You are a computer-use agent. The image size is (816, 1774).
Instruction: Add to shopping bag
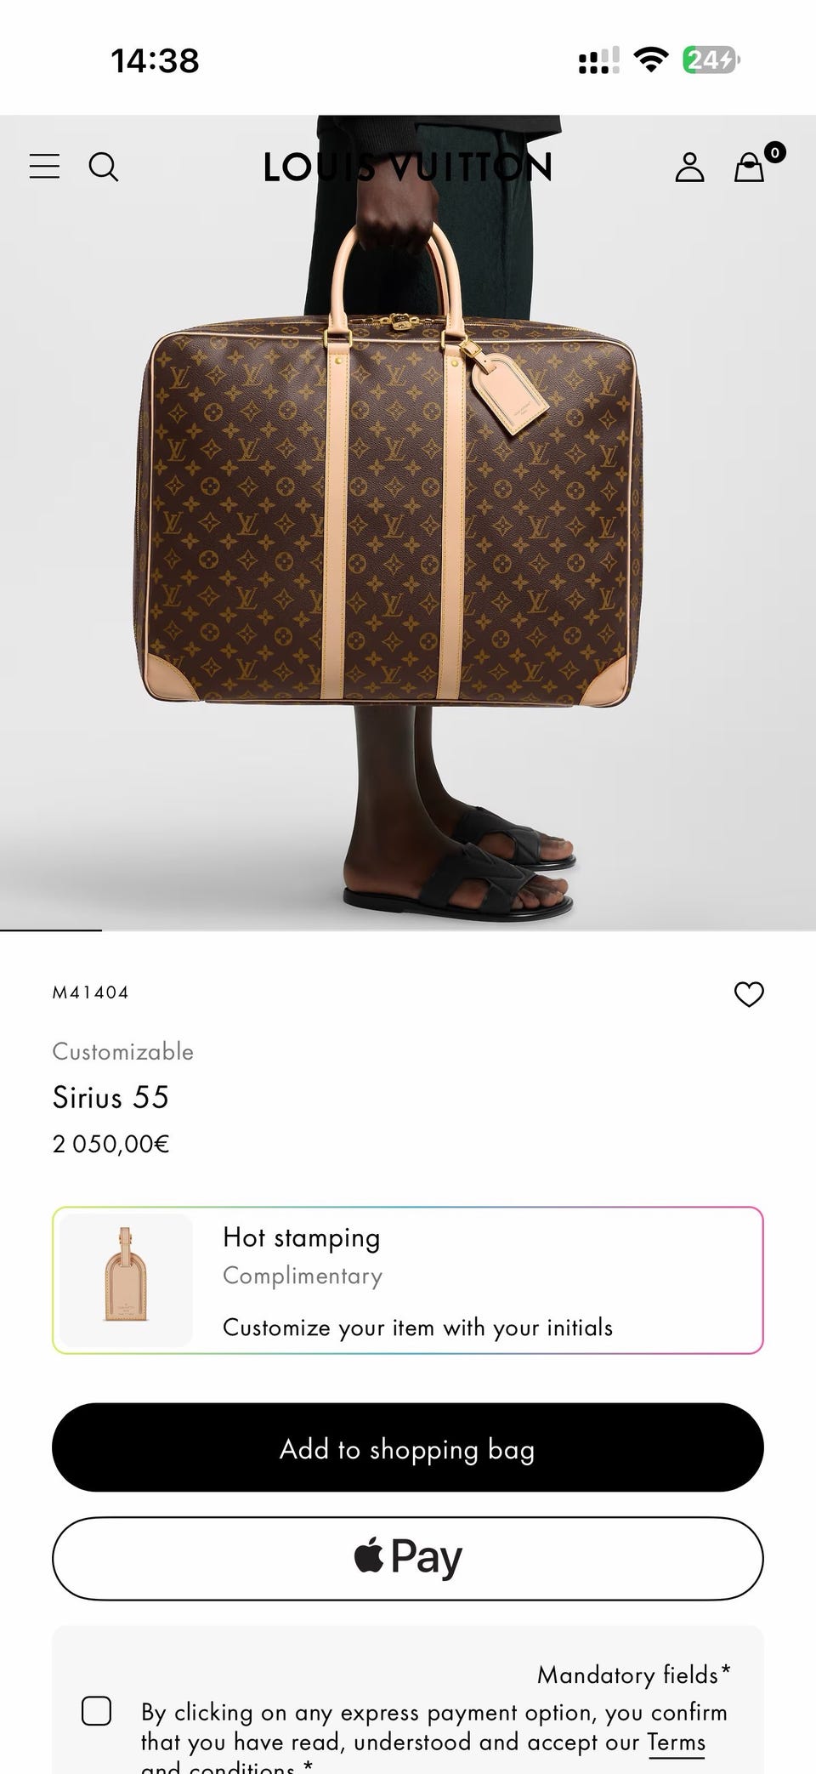408,1447
